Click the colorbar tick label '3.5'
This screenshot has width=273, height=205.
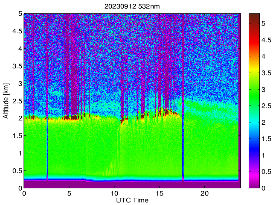[x=266, y=73]
